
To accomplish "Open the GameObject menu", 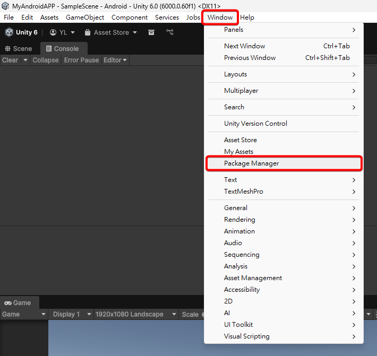I will [x=85, y=18].
